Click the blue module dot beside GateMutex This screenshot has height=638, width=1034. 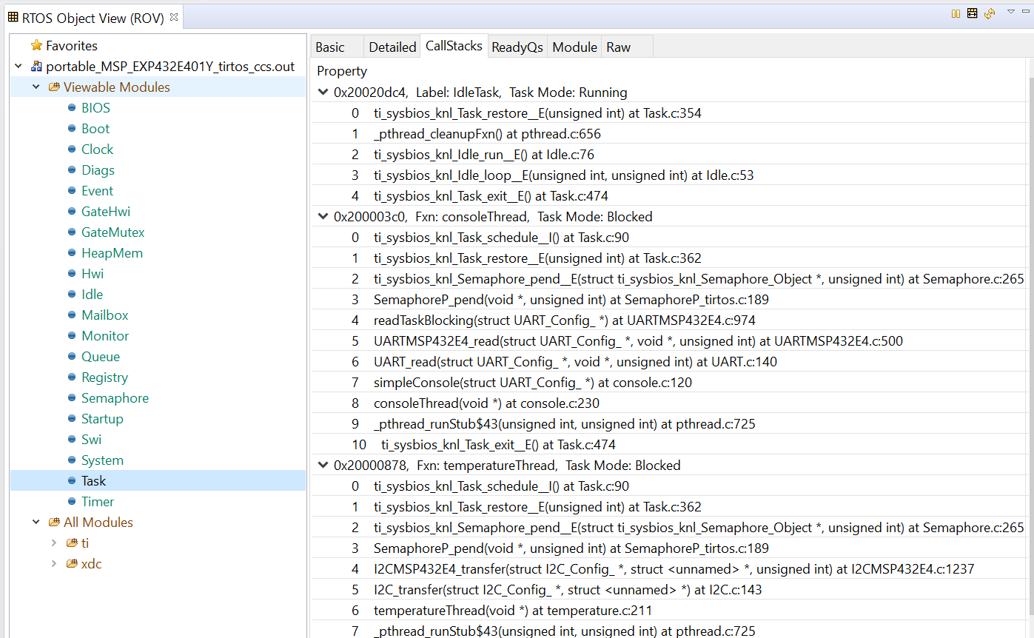point(72,232)
